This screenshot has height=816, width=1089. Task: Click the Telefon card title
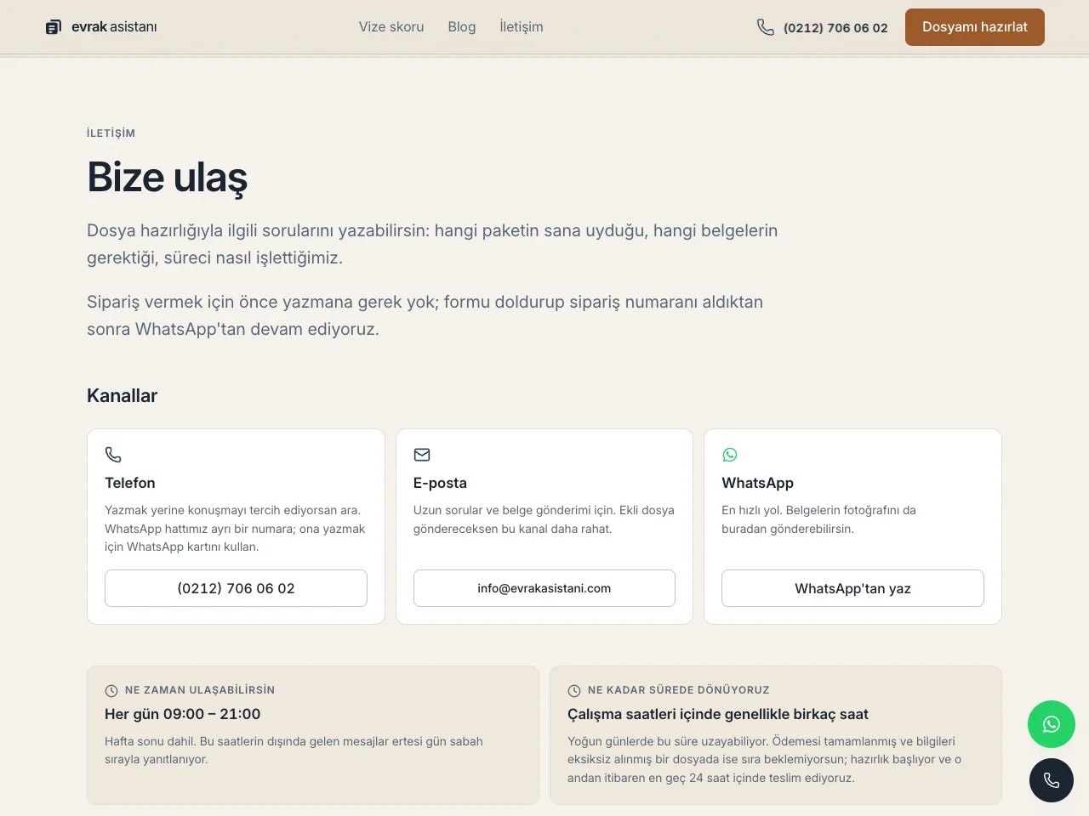(130, 483)
